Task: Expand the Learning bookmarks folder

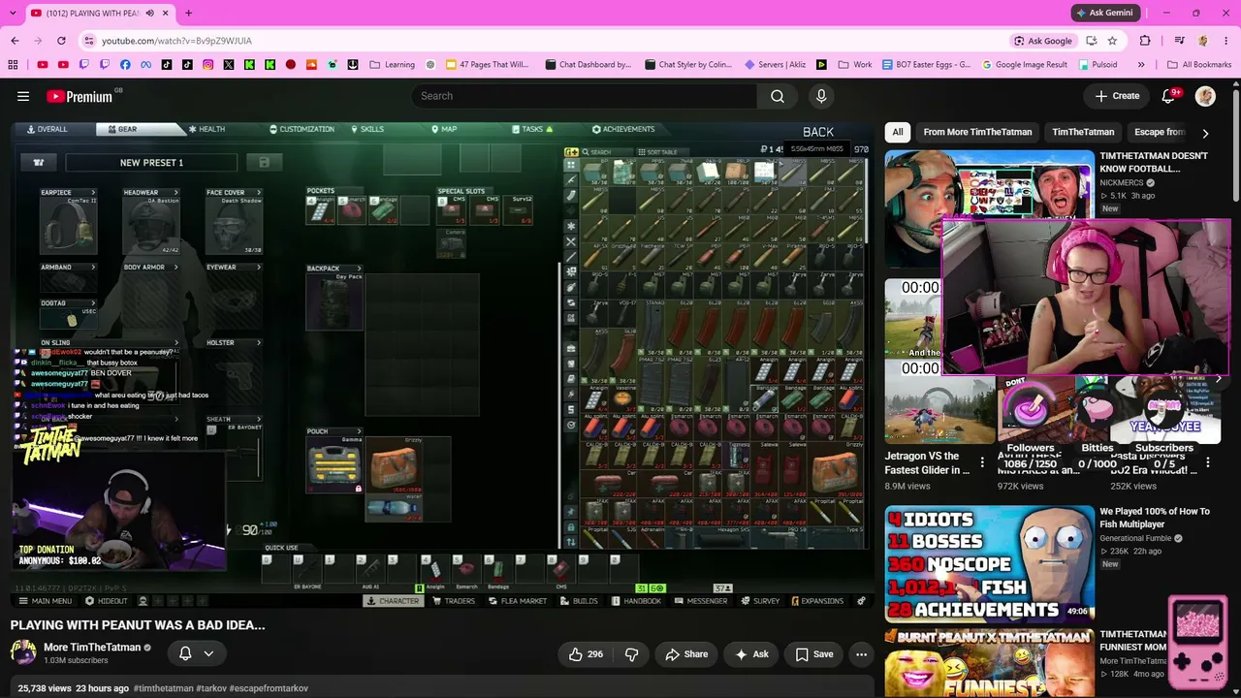Action: coord(392,65)
